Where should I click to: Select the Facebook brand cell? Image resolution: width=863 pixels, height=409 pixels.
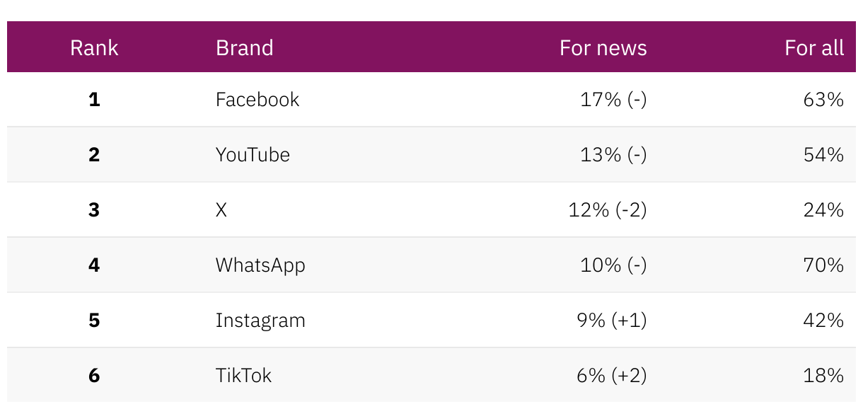pos(257,100)
